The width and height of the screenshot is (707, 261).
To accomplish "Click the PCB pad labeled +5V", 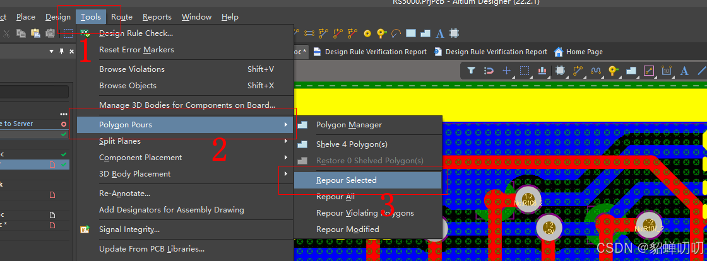I will pyautogui.click(x=549, y=228).
